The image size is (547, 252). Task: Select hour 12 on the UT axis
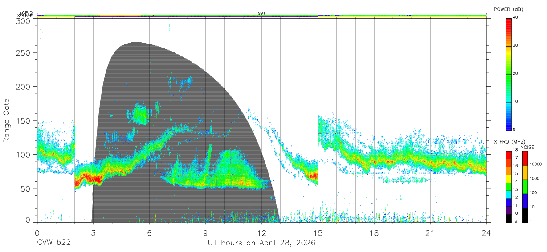261,232
